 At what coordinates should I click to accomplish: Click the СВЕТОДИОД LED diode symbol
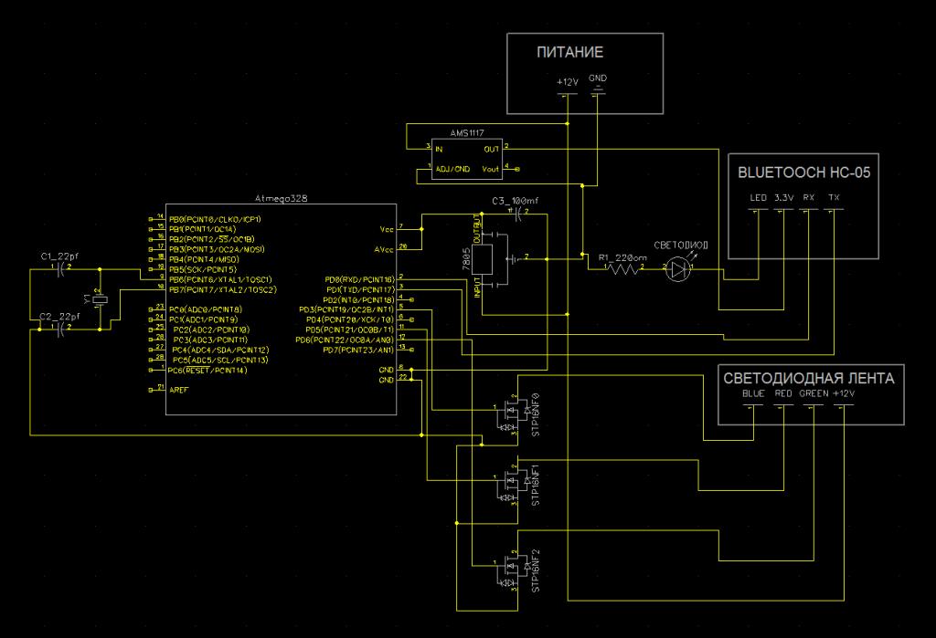pyautogui.click(x=678, y=268)
